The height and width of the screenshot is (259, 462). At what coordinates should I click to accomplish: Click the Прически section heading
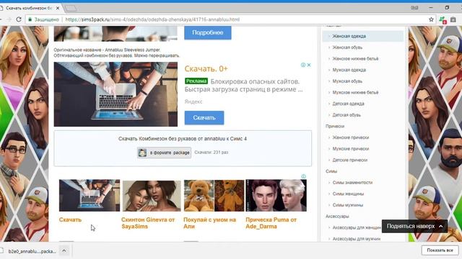coord(335,127)
